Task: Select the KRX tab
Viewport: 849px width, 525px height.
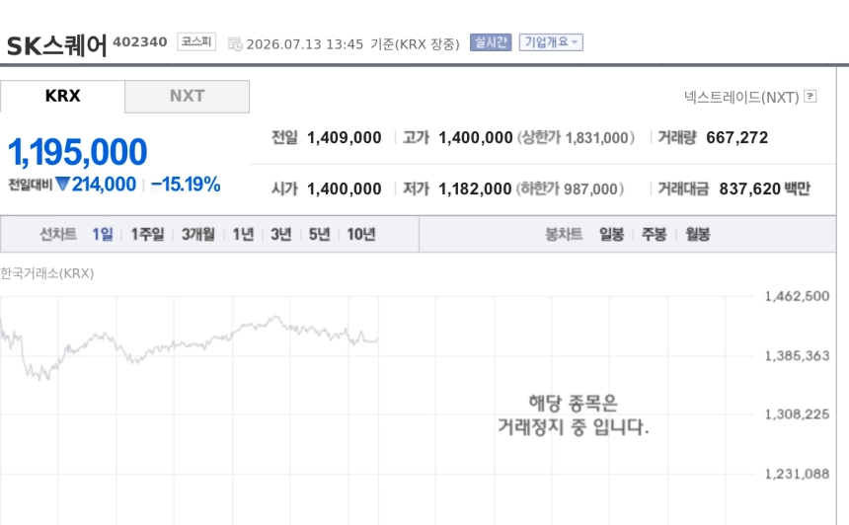Action: 63,97
